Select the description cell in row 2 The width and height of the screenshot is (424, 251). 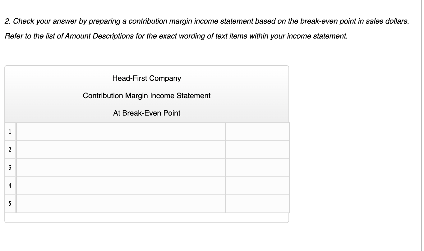(x=121, y=149)
